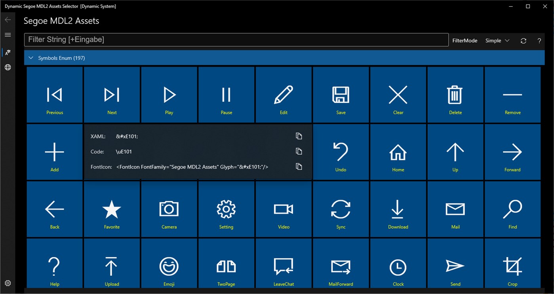Image resolution: width=554 pixels, height=294 pixels.
Task: Click the Save floppy disk tile
Action: 341,95
